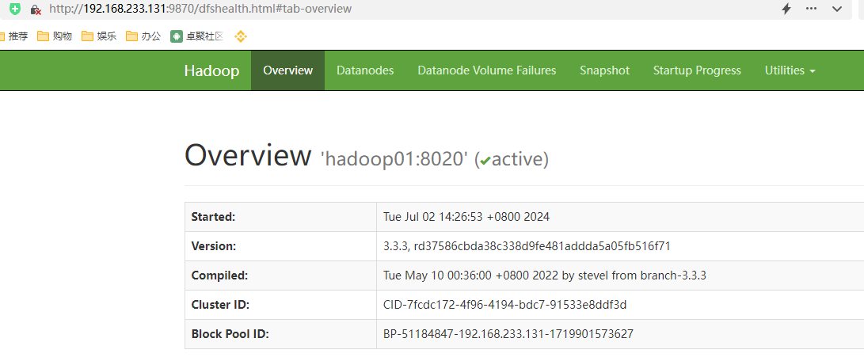Click the green active checkmark icon
864x361 pixels.
pos(485,161)
